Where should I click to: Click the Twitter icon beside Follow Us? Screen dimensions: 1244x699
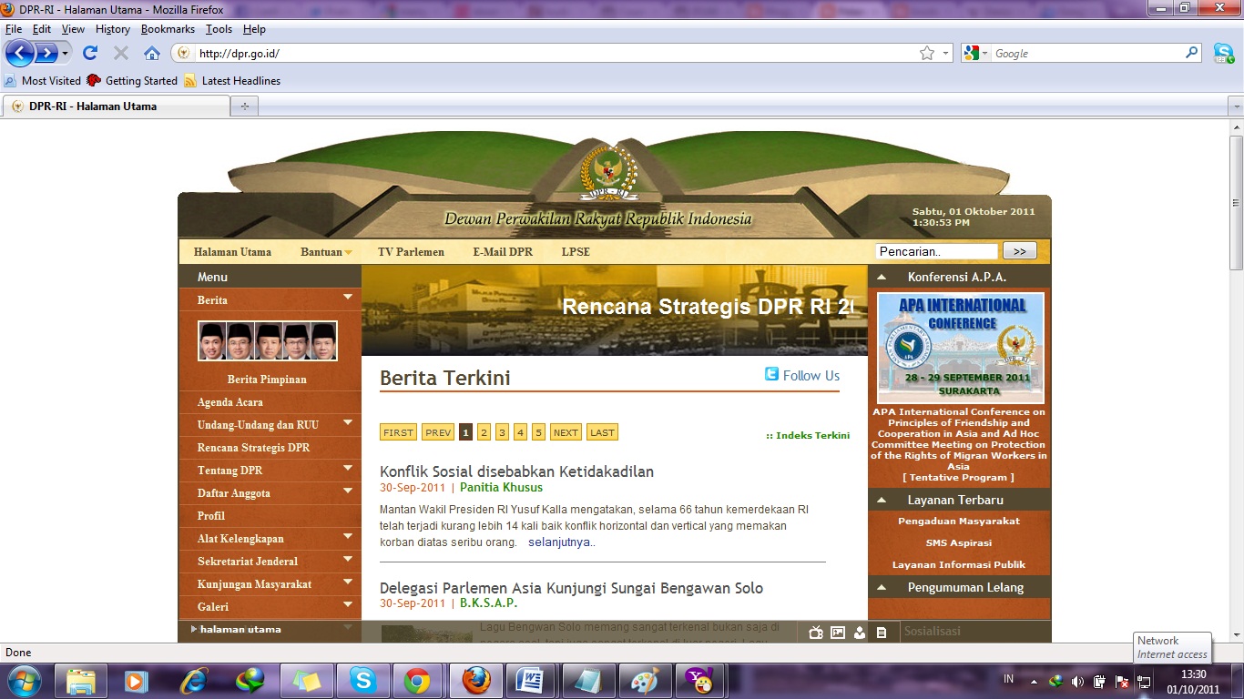point(771,374)
